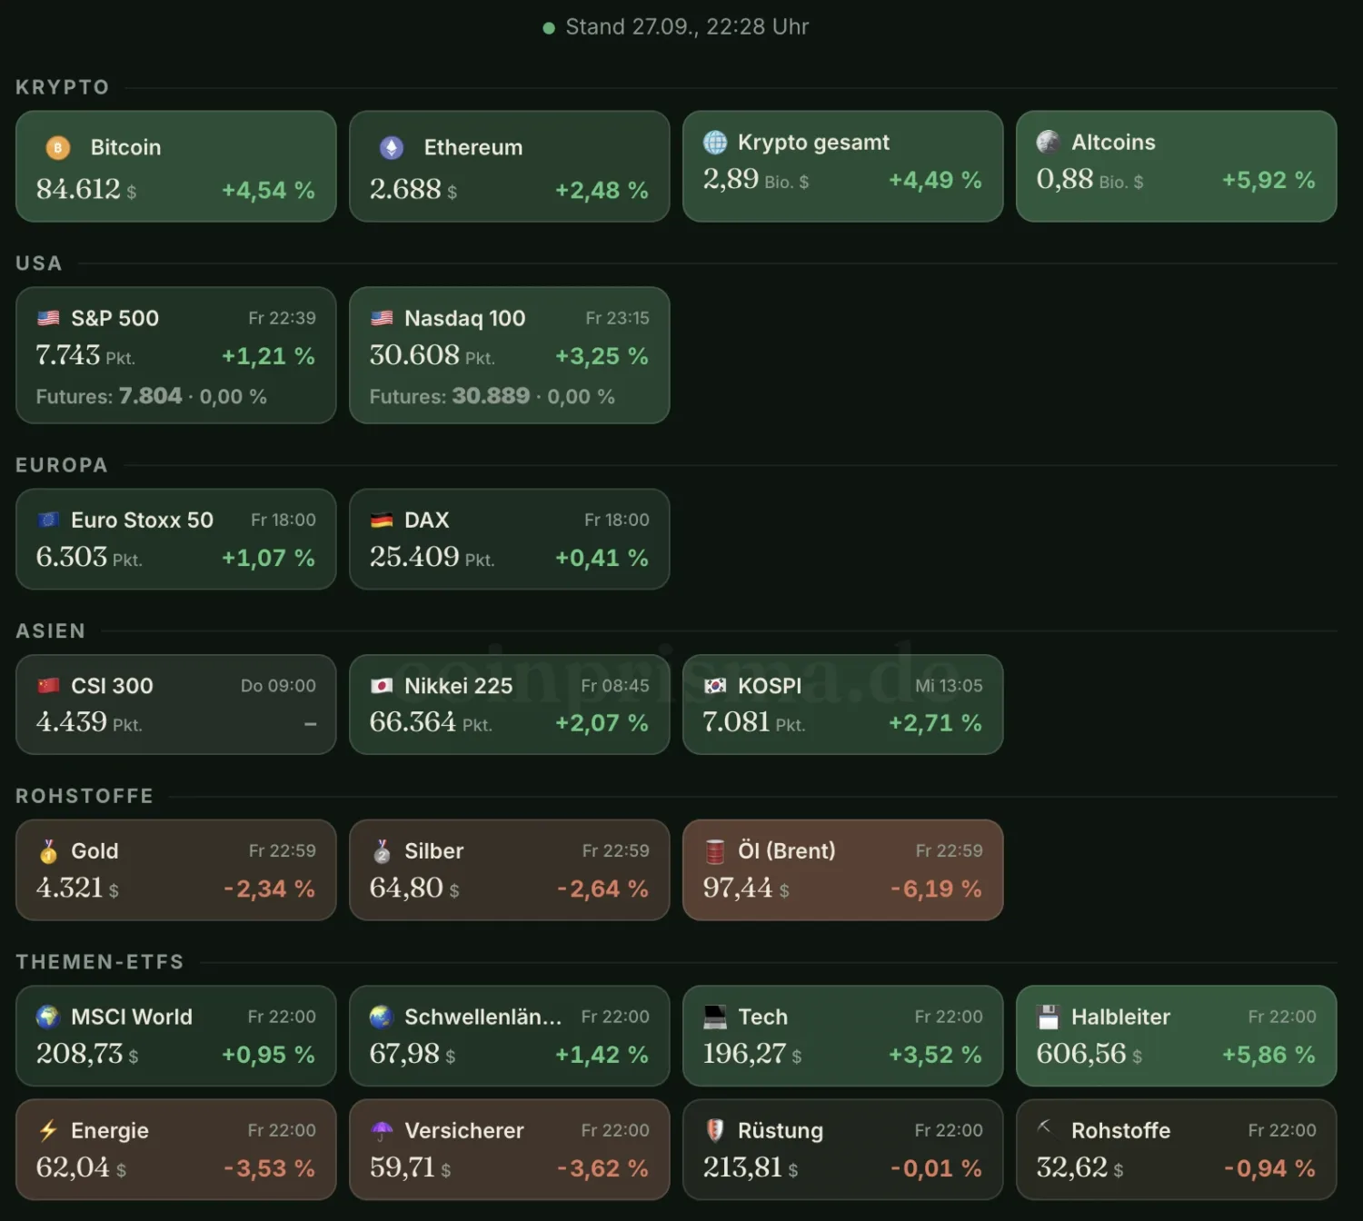Click the South Korea flag beside KOSPI

715,685
